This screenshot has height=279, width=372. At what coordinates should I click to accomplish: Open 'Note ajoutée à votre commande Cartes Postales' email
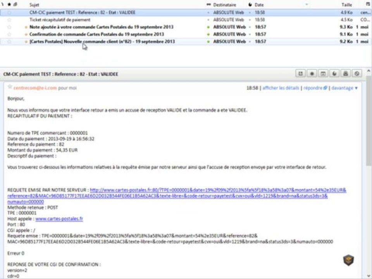coord(101,27)
